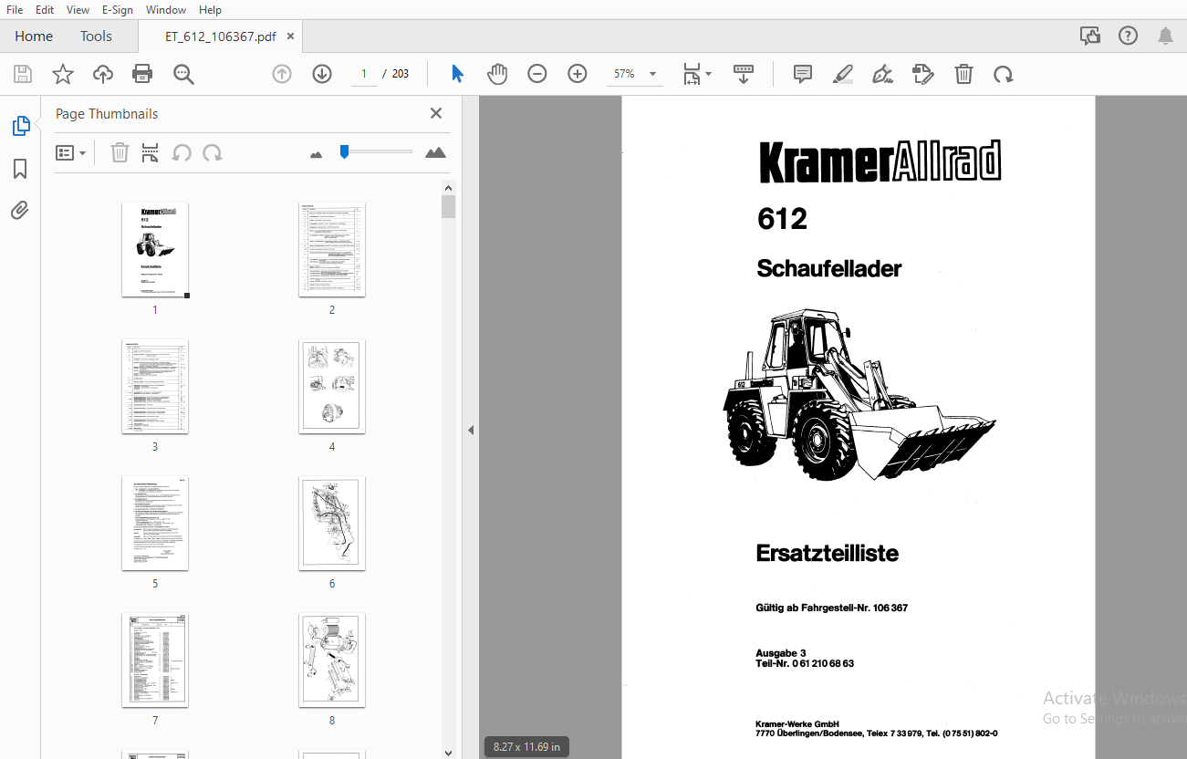1187x759 pixels.
Task: Select page 8 thumbnail
Action: (332, 660)
